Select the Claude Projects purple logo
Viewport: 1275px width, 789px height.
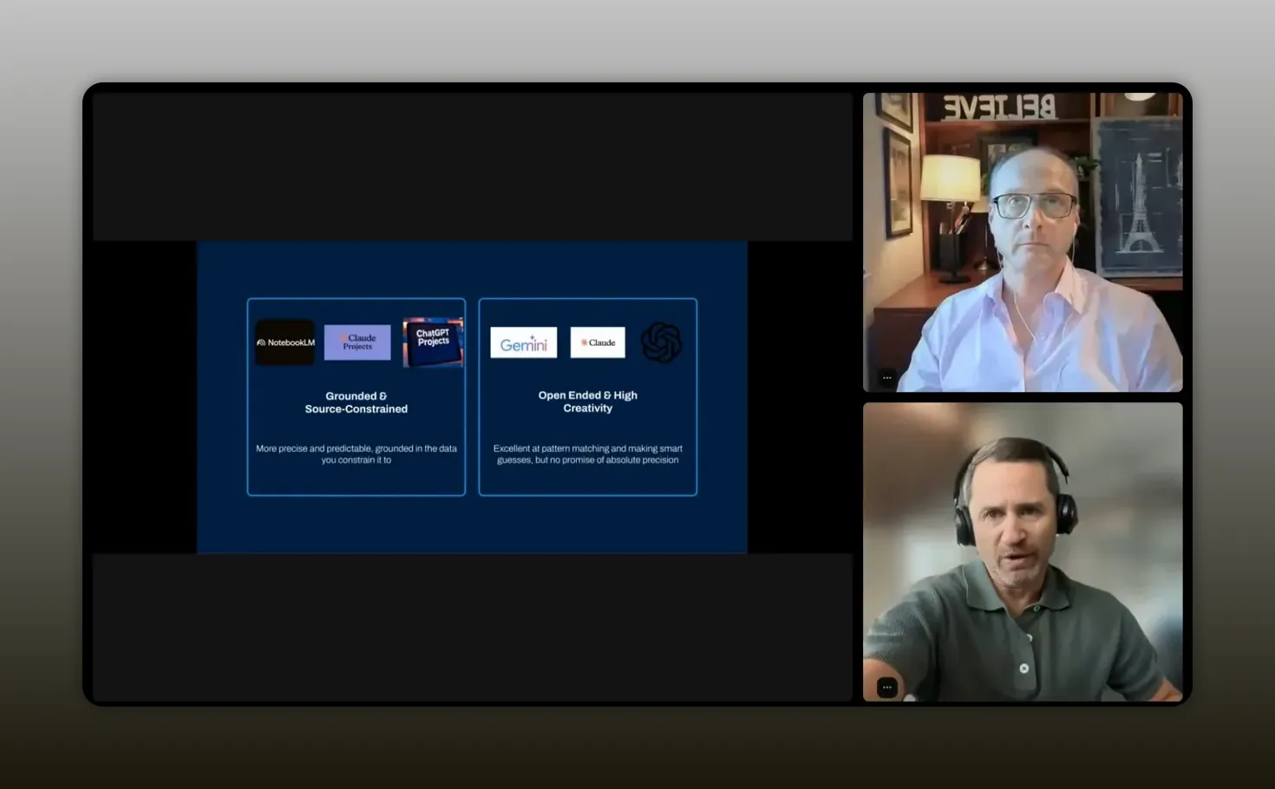click(x=357, y=342)
